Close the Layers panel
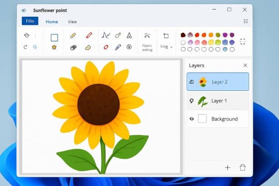Image resolution: width=279 pixels, height=186 pixels. tap(245, 65)
